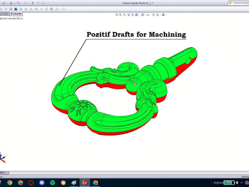Click the Print icon in the title bar
Screen dimensions: 249x187
(x=11, y=3)
